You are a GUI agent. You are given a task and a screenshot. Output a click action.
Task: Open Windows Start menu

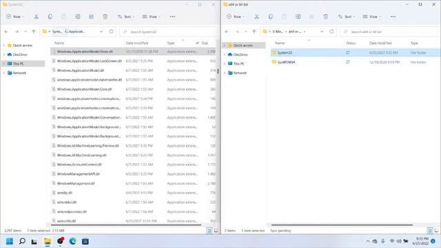point(10,241)
